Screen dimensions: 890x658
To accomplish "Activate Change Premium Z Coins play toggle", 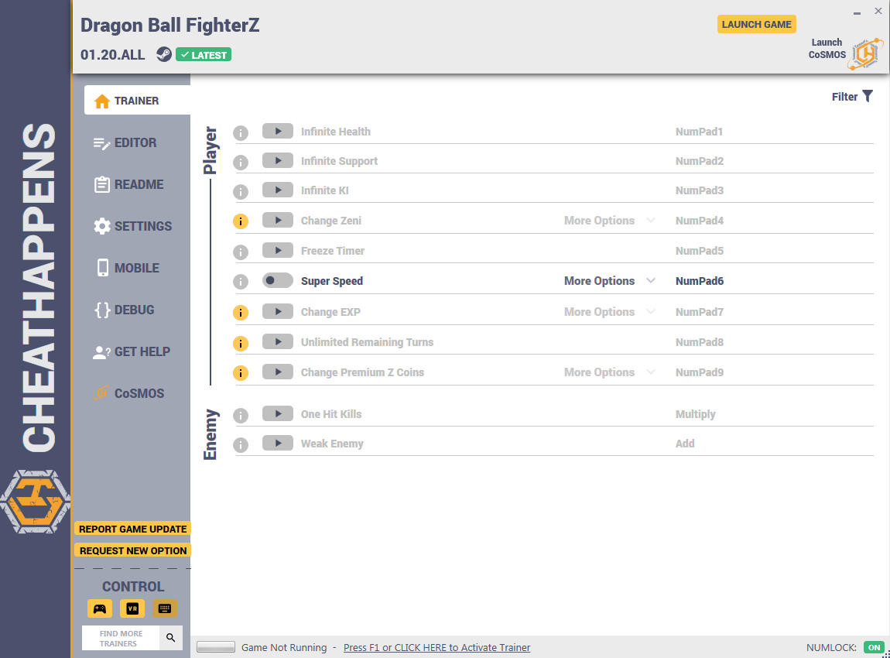I will pos(278,372).
